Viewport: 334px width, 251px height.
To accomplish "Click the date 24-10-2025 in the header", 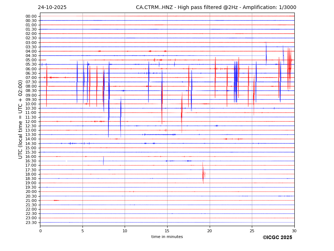I will 52,8.
